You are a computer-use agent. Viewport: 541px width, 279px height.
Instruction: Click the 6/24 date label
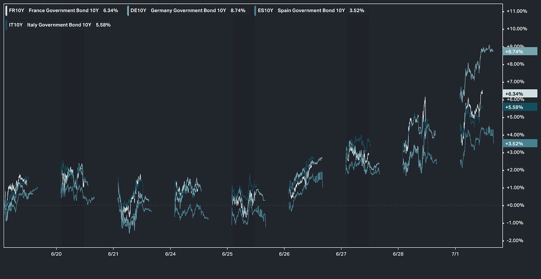(x=170, y=254)
